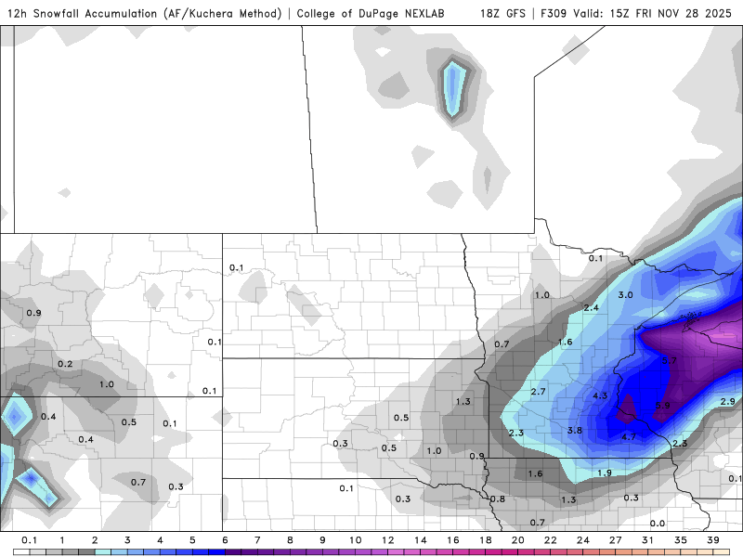Click the legend scale label 5

point(192,540)
